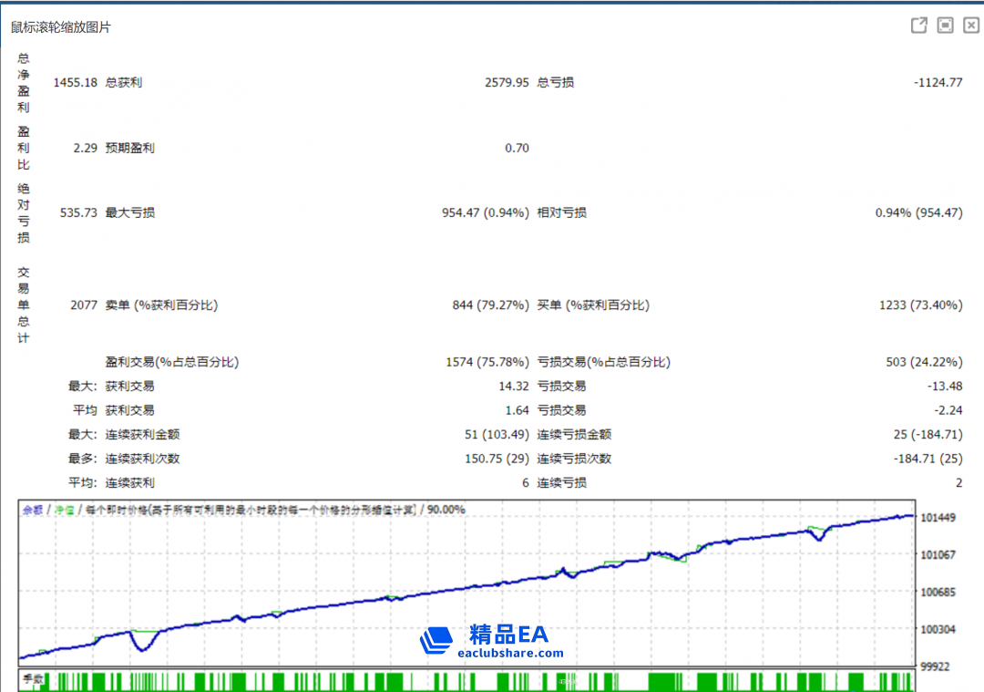Close the image viewer popup
Image resolution: width=984 pixels, height=692 pixels.
tap(971, 26)
